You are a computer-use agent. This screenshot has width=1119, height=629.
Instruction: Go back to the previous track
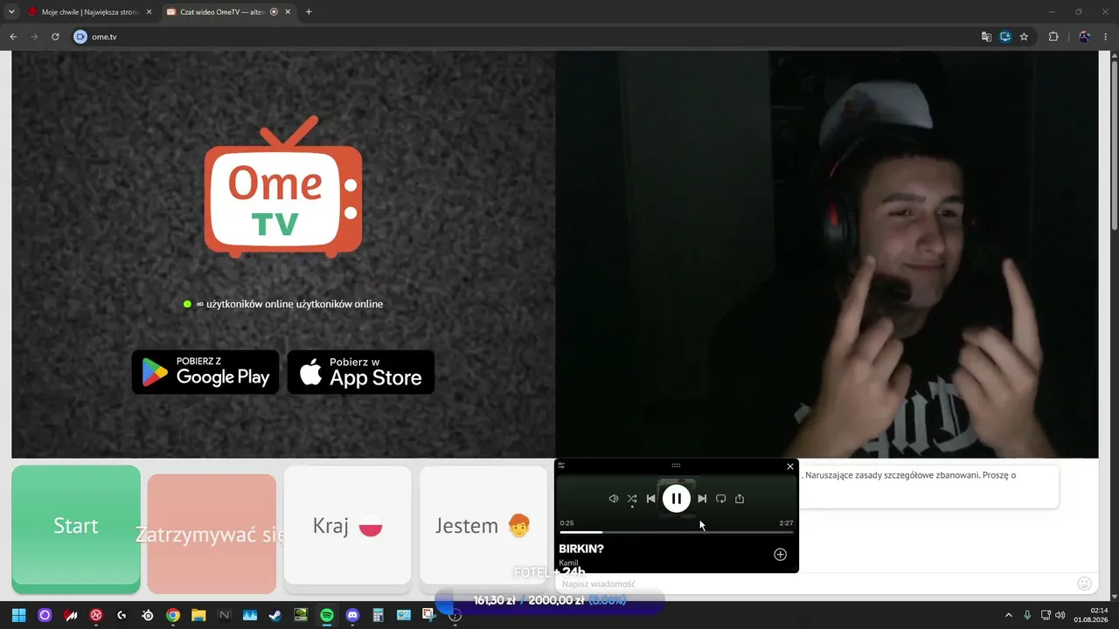click(x=650, y=499)
